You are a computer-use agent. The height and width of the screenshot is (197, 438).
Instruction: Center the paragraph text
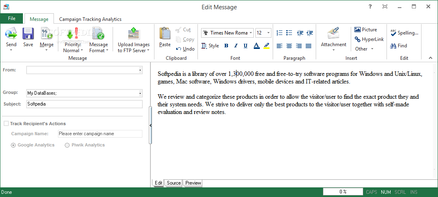click(289, 46)
